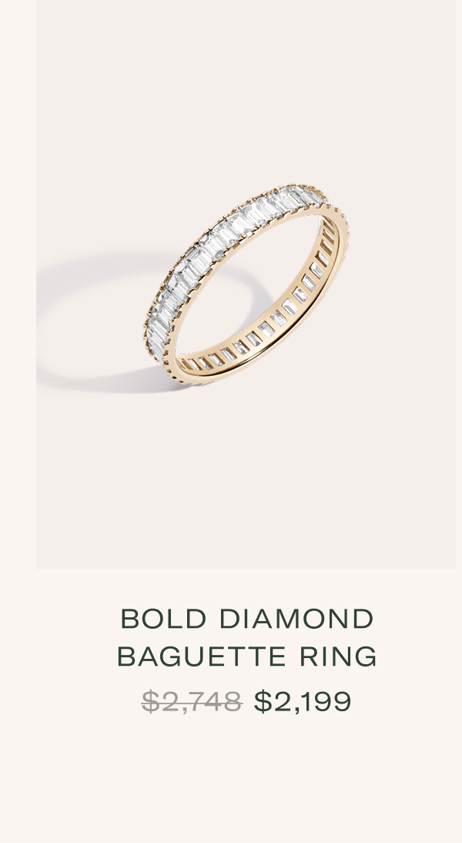This screenshot has height=843, width=462.
Task: Click the words BOLD DIAMOND in the title
Action: (x=246, y=619)
